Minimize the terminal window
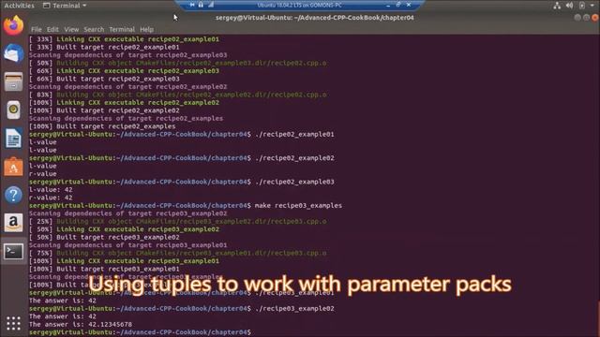The image size is (600, 337). click(x=577, y=18)
